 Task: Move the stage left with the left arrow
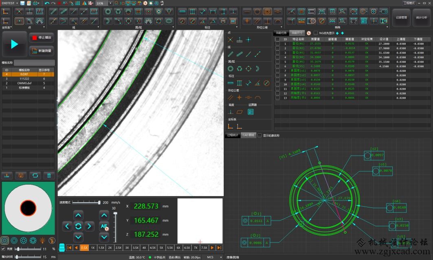(x=67, y=226)
